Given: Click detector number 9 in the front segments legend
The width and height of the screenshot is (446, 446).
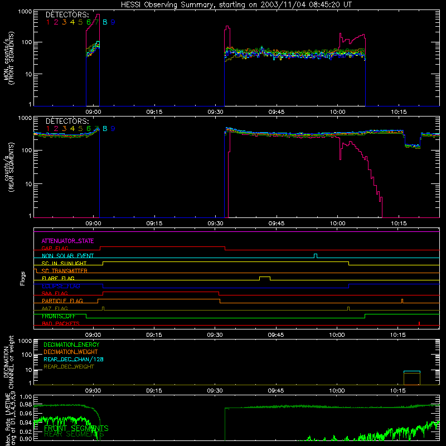Looking at the screenshot, I should 113,22.
